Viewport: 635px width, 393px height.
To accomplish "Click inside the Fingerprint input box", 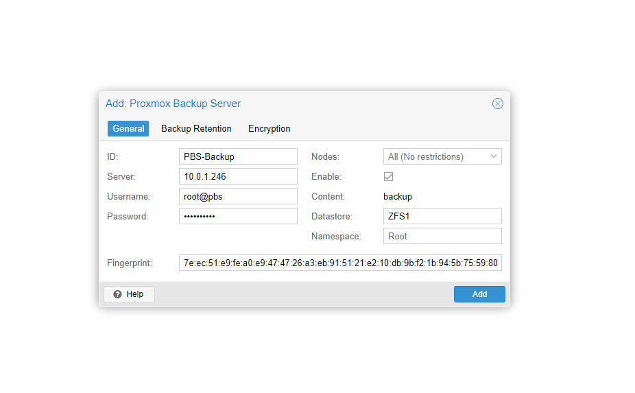I will point(340,263).
